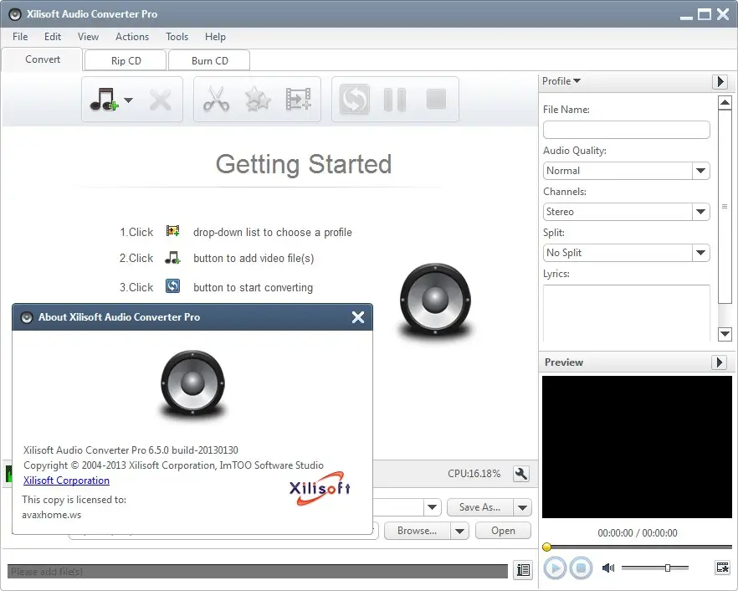
Task: Open the Xilisoft Corporation link
Action: (x=66, y=481)
